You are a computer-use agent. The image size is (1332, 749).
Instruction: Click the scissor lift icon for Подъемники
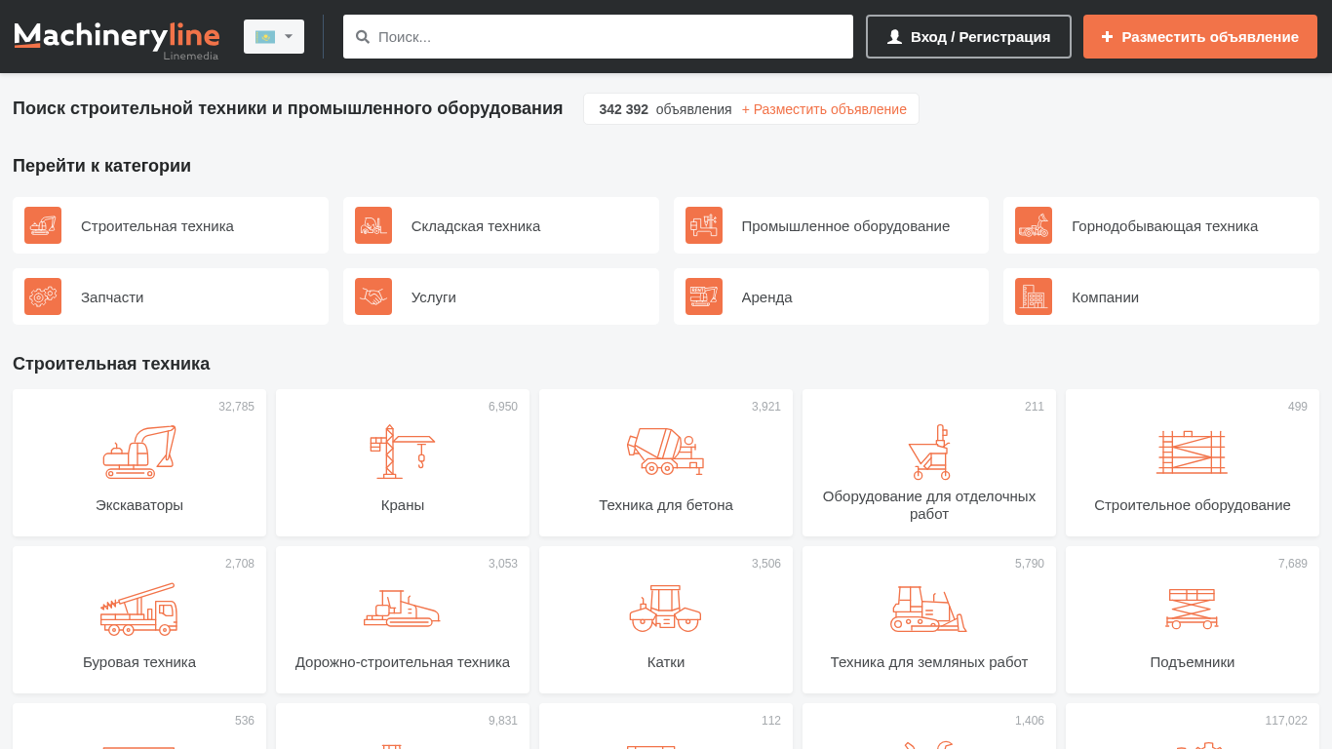coord(1192,610)
